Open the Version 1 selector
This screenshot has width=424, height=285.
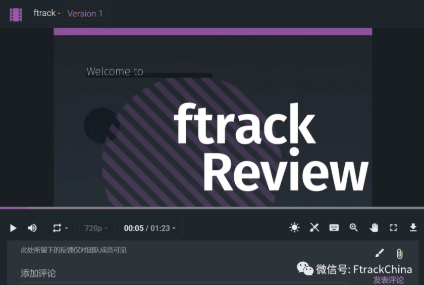(x=85, y=14)
